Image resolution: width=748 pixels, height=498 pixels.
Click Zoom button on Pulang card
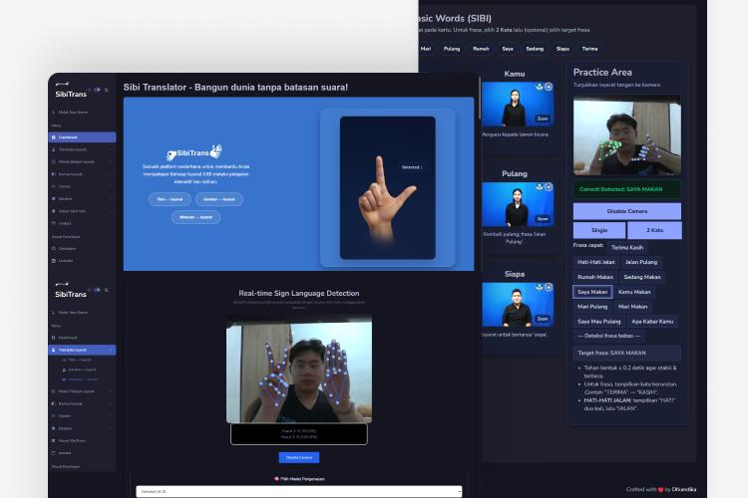tap(543, 219)
